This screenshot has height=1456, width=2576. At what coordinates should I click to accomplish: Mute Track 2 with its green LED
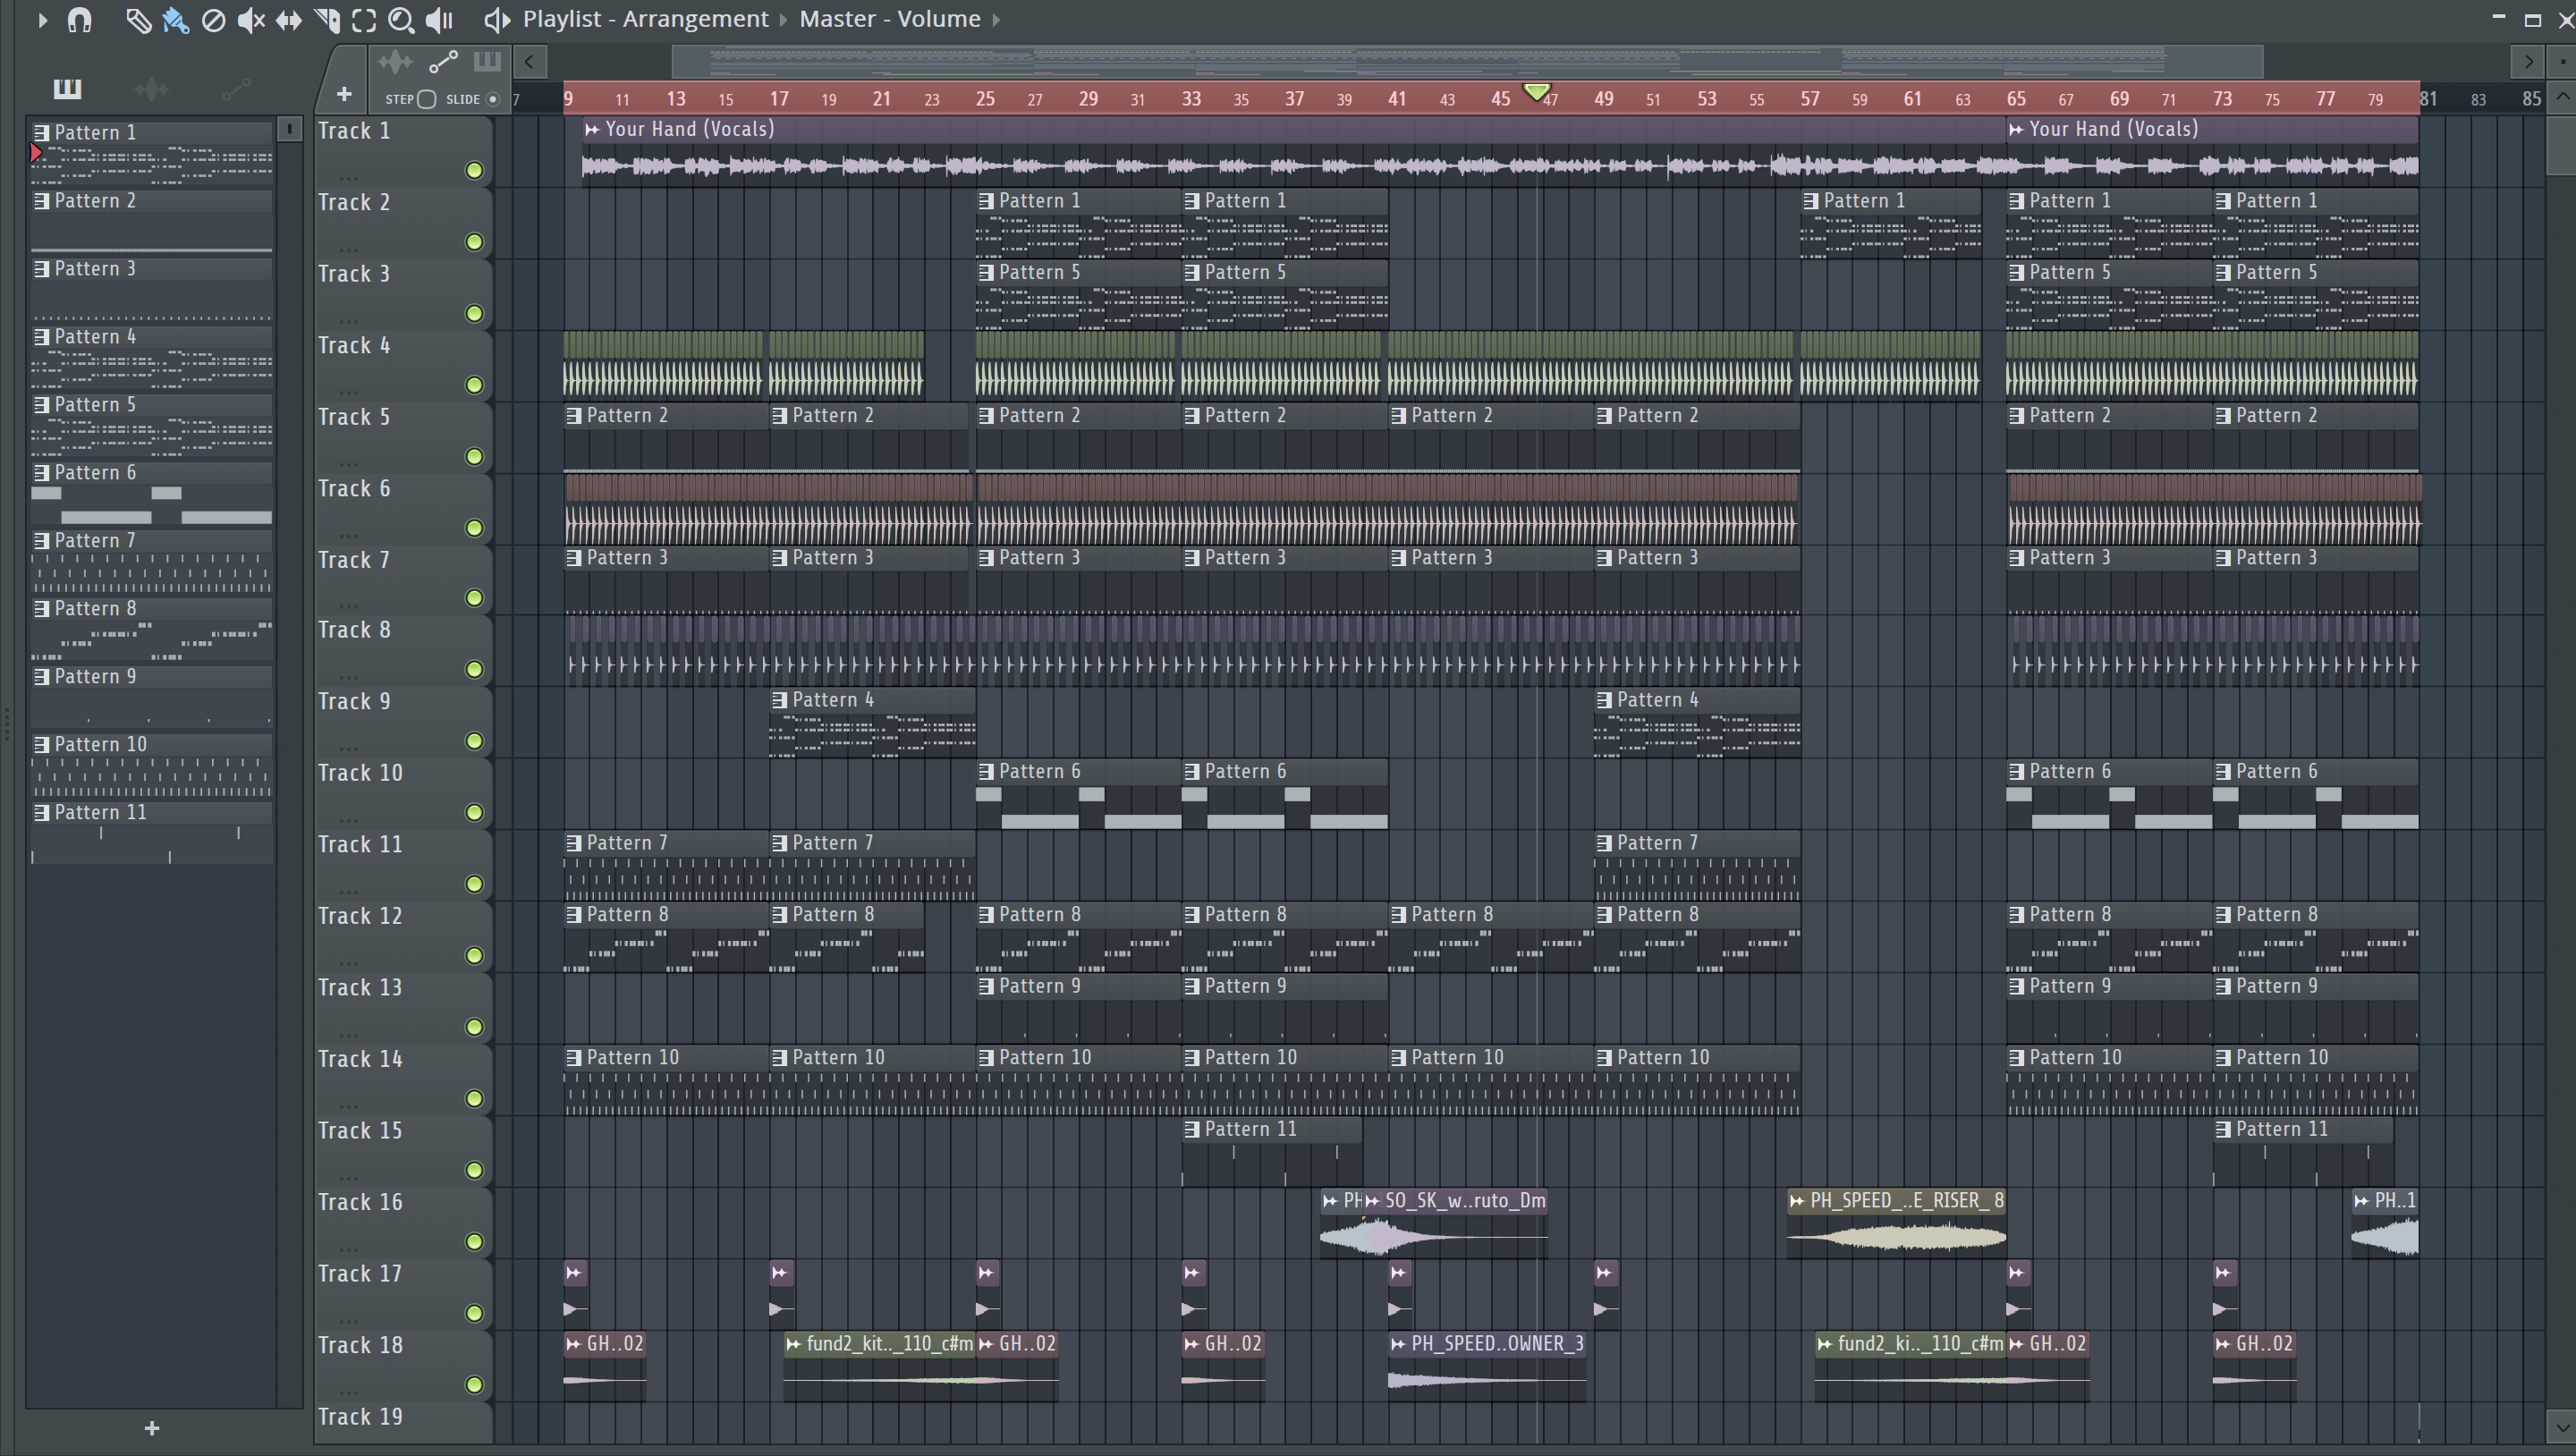(x=474, y=242)
